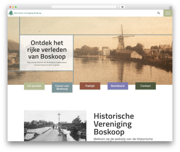Click the 'Help ons de historie' subtitle text
This screenshot has width=180, height=152.
tap(47, 64)
